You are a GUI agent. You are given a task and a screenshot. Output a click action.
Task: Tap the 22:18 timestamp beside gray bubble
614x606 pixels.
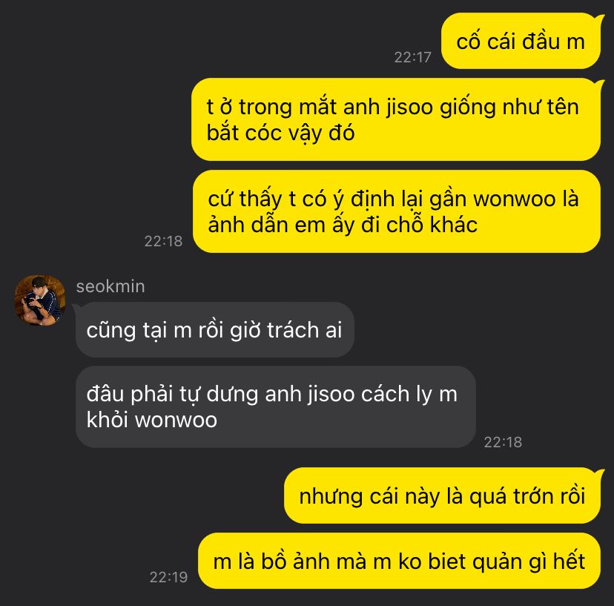[x=503, y=442]
